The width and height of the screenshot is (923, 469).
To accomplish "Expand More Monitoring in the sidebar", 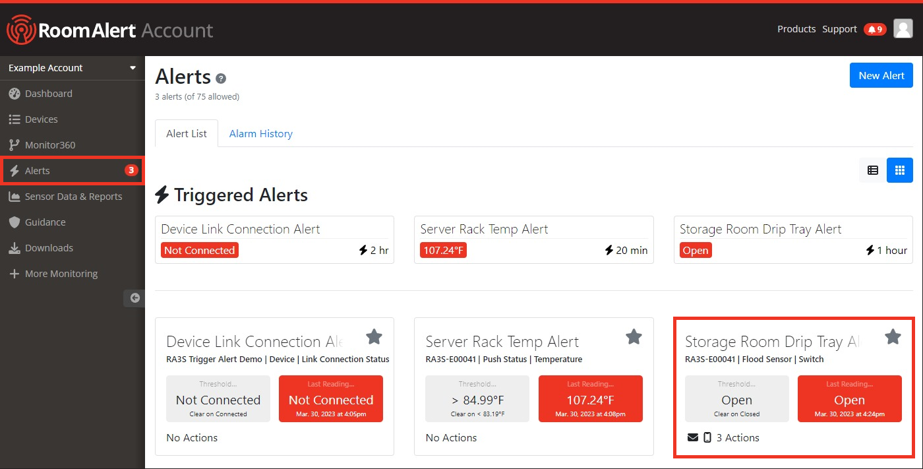I will pos(61,274).
